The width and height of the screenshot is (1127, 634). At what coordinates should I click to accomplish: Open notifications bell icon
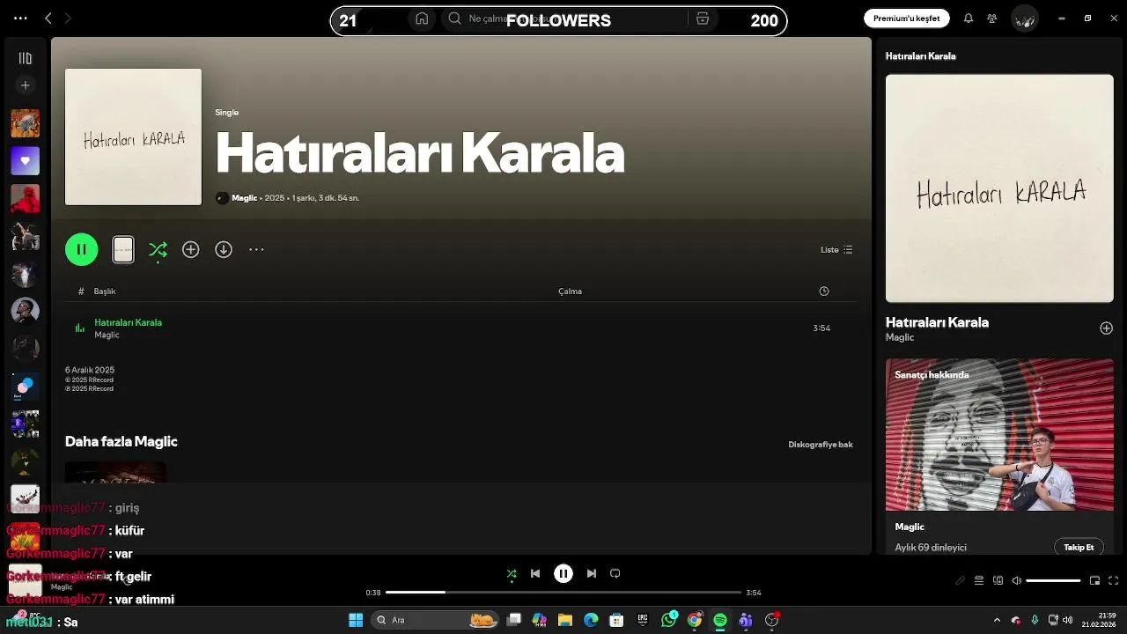click(969, 18)
